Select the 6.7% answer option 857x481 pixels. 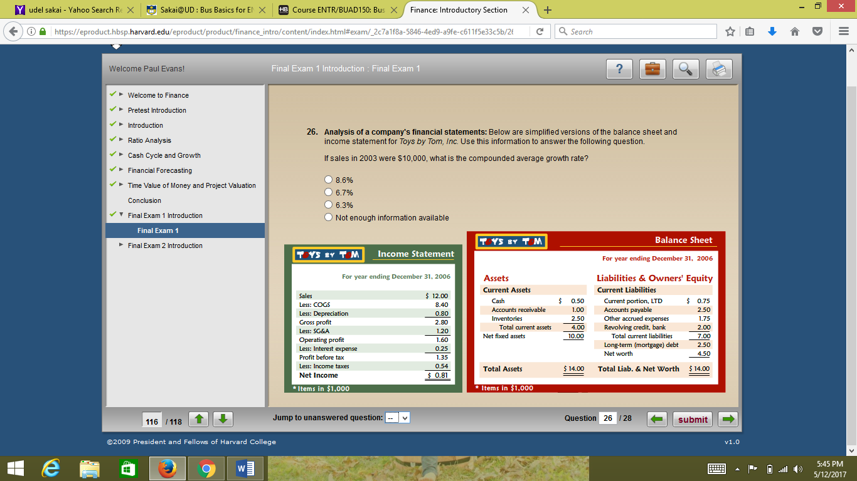[328, 193]
